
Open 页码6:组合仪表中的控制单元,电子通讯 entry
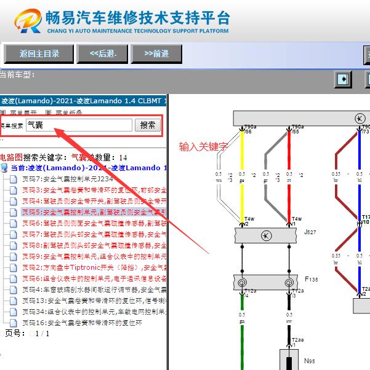(94, 278)
